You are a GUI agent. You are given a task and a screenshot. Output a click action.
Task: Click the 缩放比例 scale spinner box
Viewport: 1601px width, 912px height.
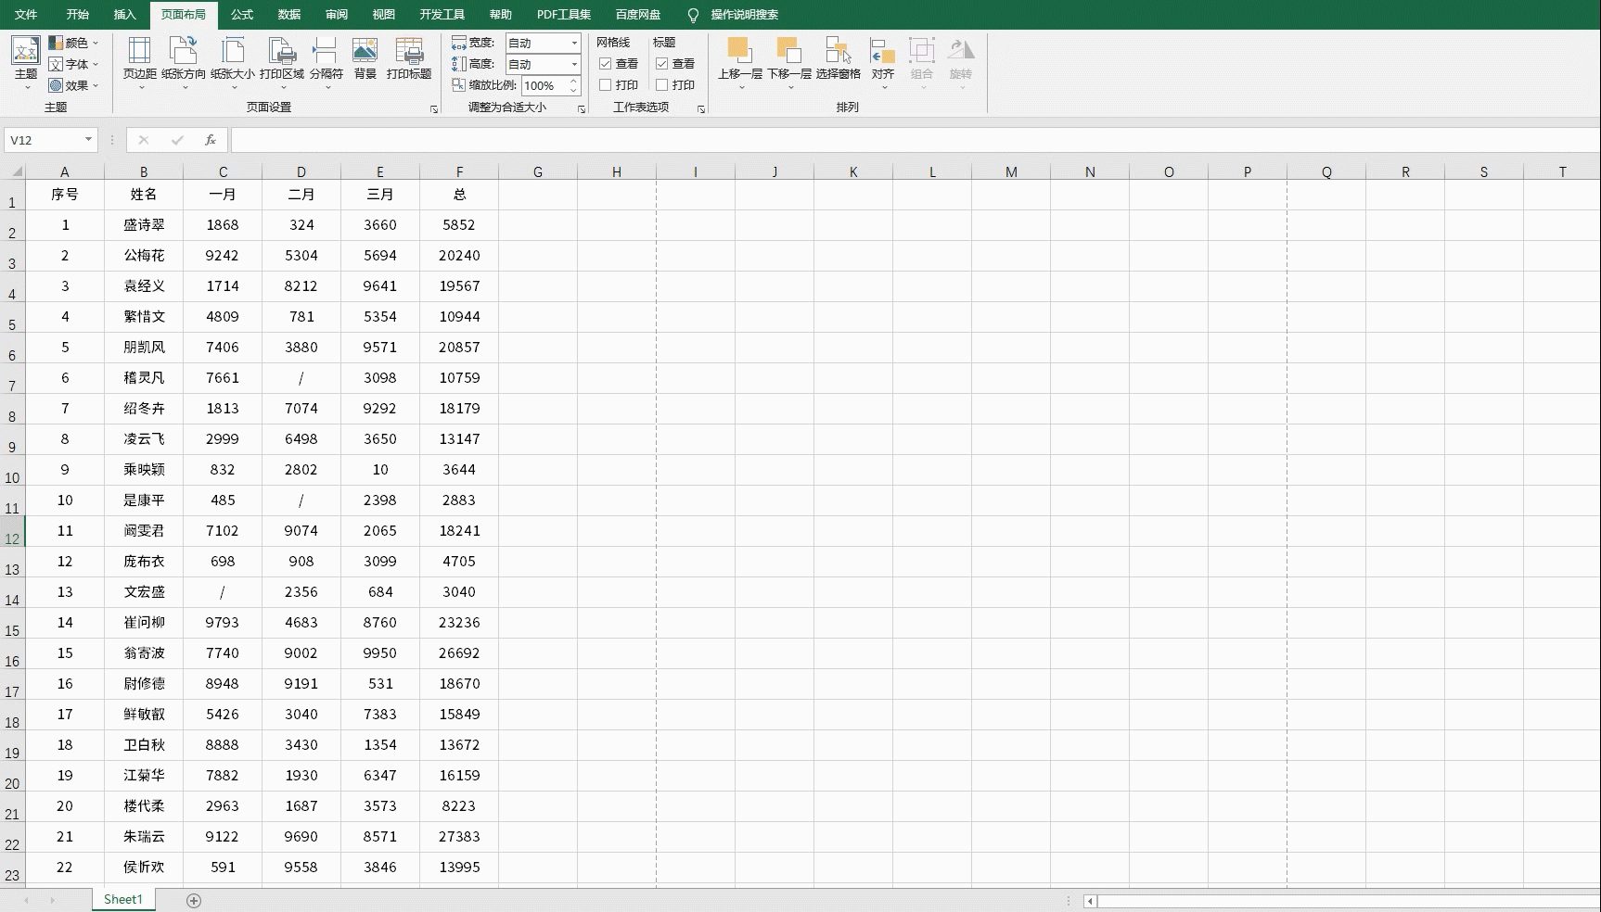pyautogui.click(x=551, y=85)
